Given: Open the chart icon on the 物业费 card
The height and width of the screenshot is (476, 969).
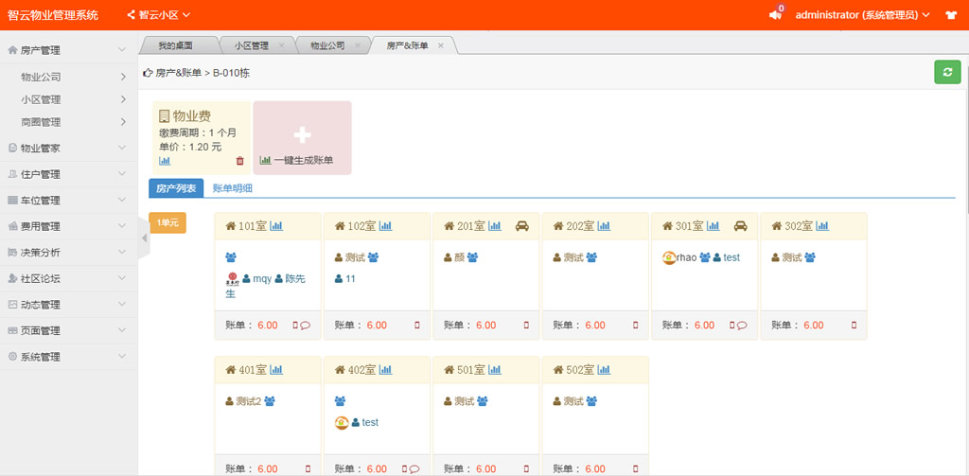Looking at the screenshot, I should point(165,161).
